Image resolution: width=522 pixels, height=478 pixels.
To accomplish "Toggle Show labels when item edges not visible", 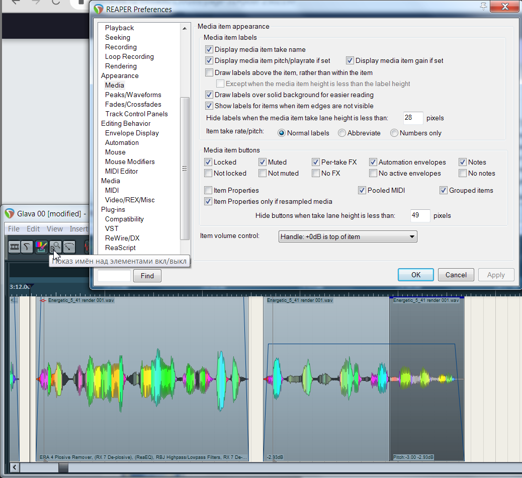I will [209, 106].
